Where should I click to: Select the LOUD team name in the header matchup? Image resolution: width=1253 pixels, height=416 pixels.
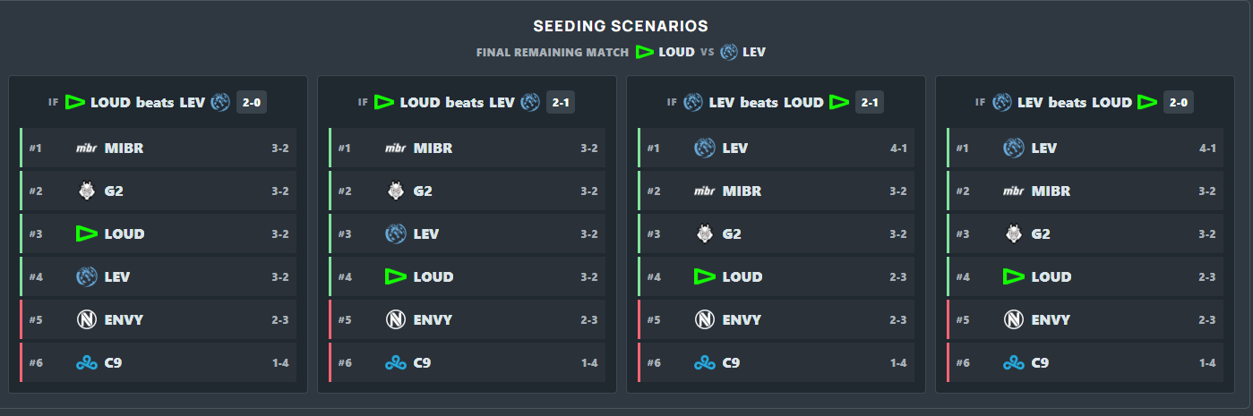click(676, 52)
